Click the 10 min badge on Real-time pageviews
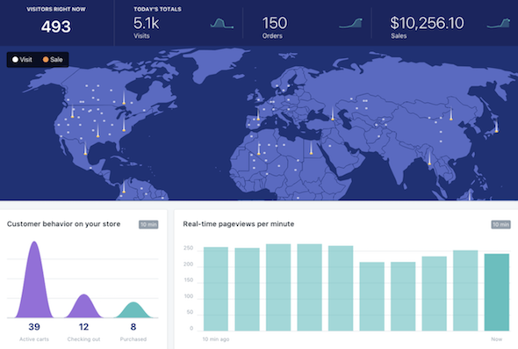Viewport: 518px width, 349px height. (x=500, y=225)
